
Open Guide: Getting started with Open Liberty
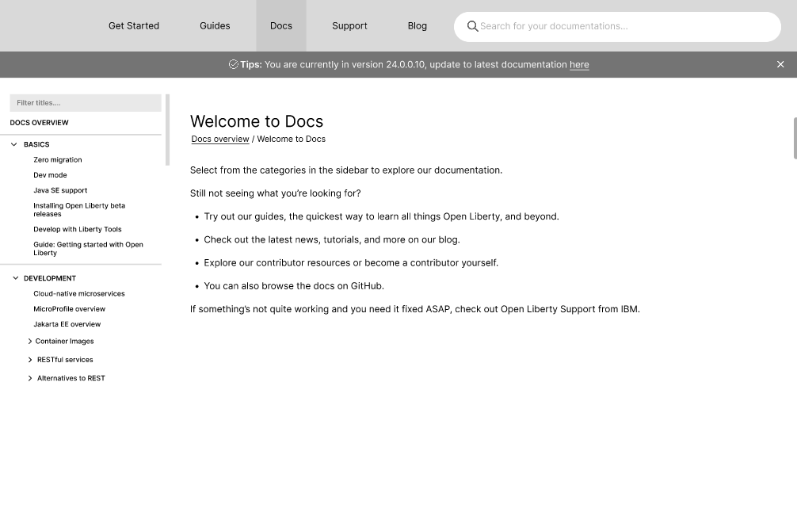click(88, 249)
